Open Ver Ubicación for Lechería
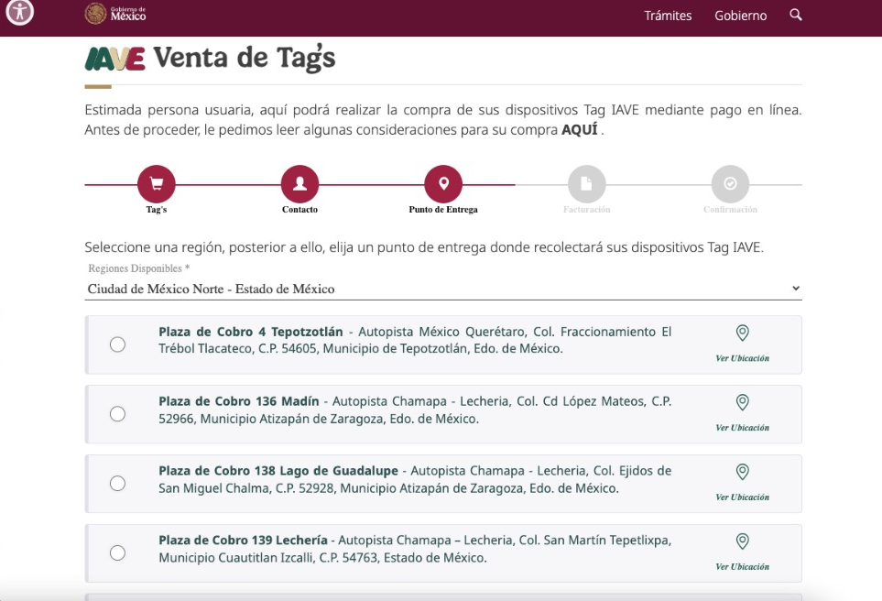The height and width of the screenshot is (601, 882). pos(743,567)
